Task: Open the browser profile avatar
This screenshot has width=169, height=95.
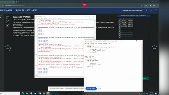Action: click(x=154, y=6)
